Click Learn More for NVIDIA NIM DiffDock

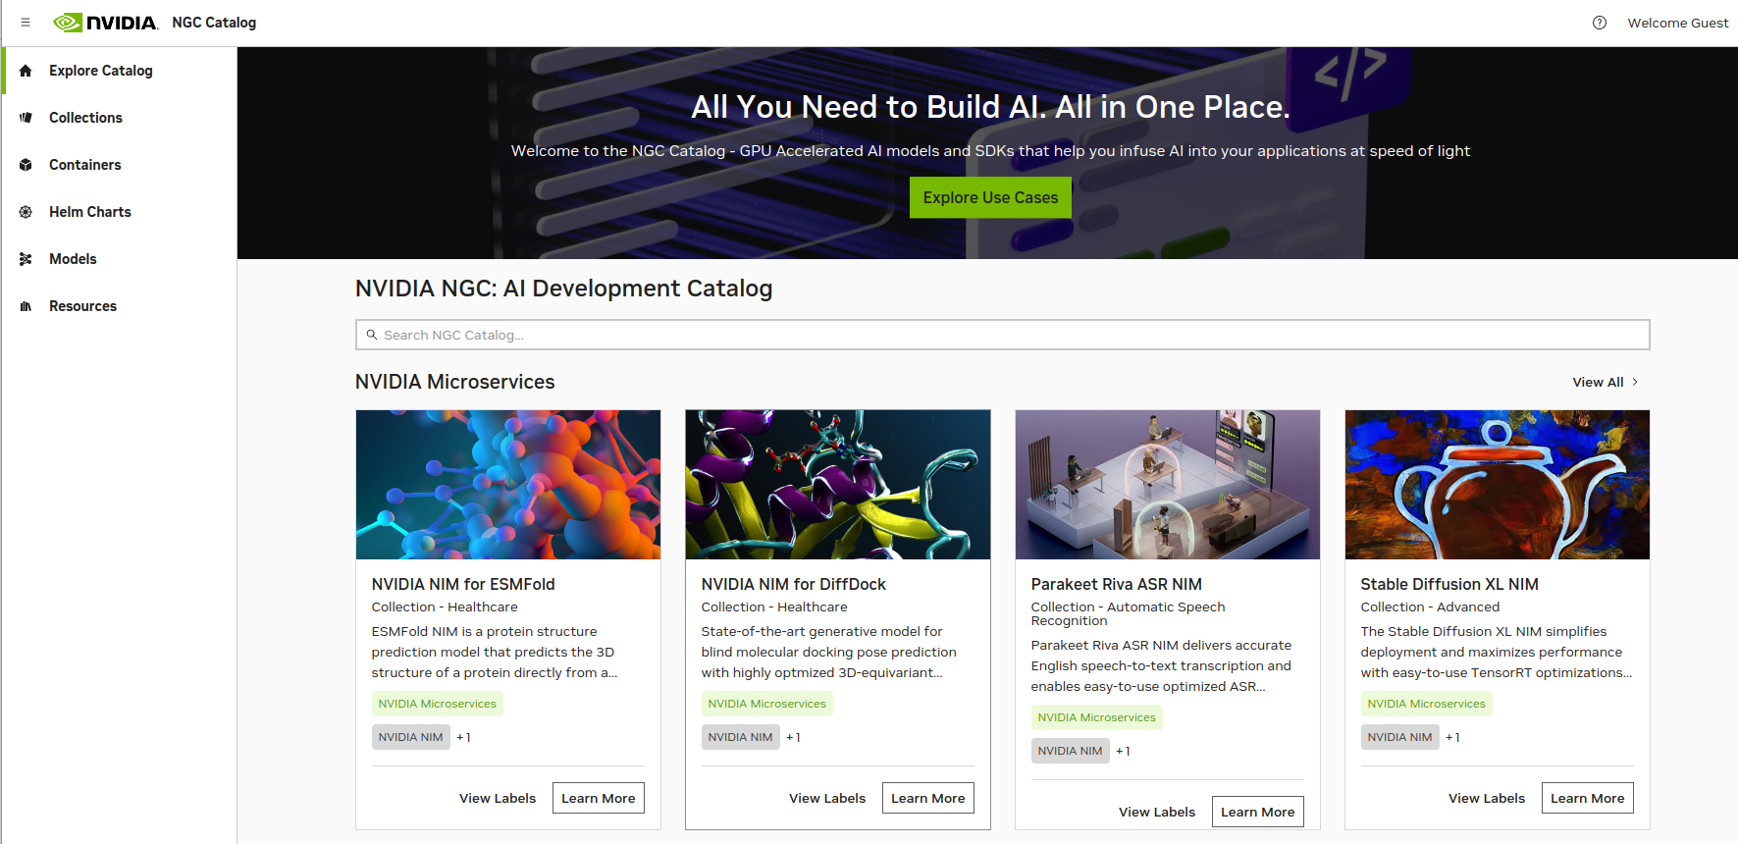(927, 798)
